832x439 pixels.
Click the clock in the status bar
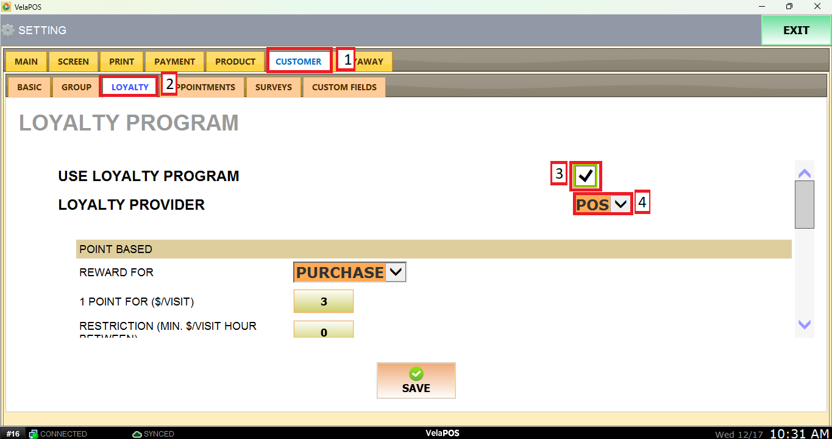point(798,434)
